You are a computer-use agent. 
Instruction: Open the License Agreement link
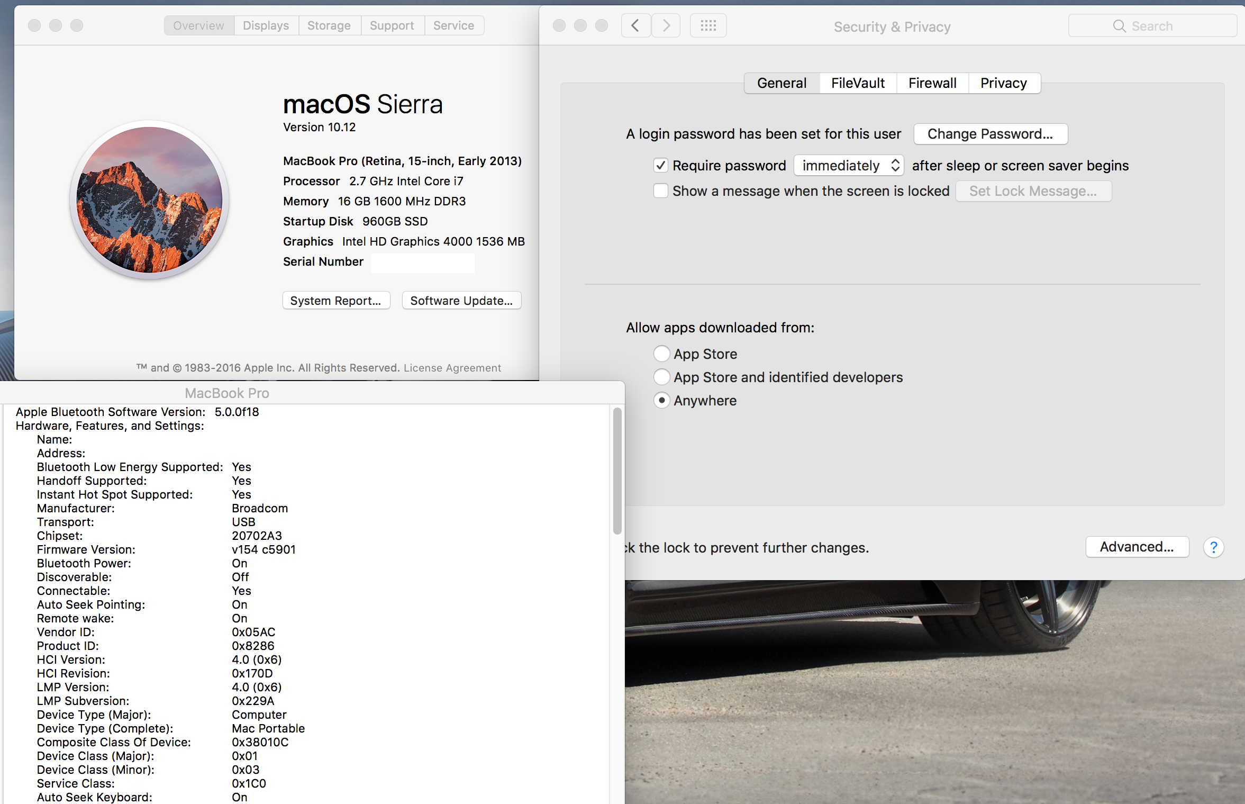pyautogui.click(x=452, y=368)
